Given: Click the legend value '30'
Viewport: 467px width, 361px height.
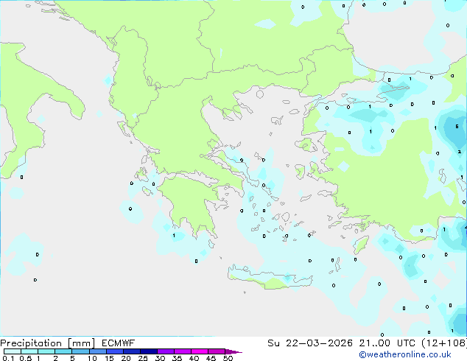Looking at the screenshot, I should click(160, 358).
